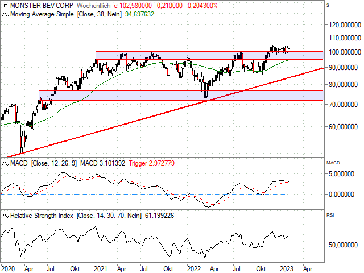Click the 2022 date axis label

coord(194,269)
